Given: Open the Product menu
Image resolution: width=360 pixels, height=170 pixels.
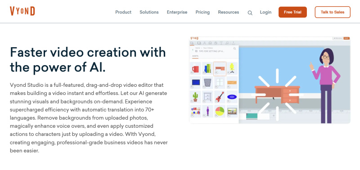Looking at the screenshot, I should click(x=123, y=12).
